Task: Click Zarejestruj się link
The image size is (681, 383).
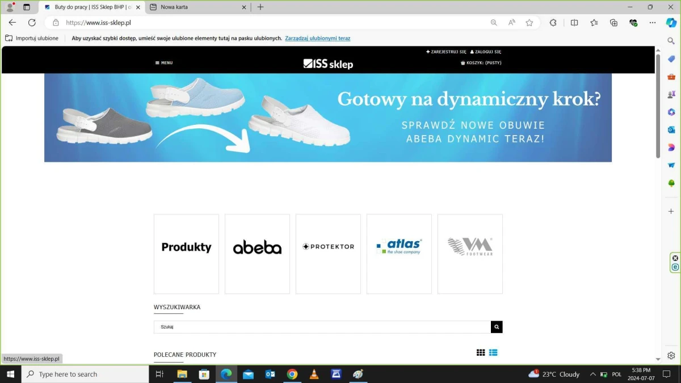Action: [446, 52]
